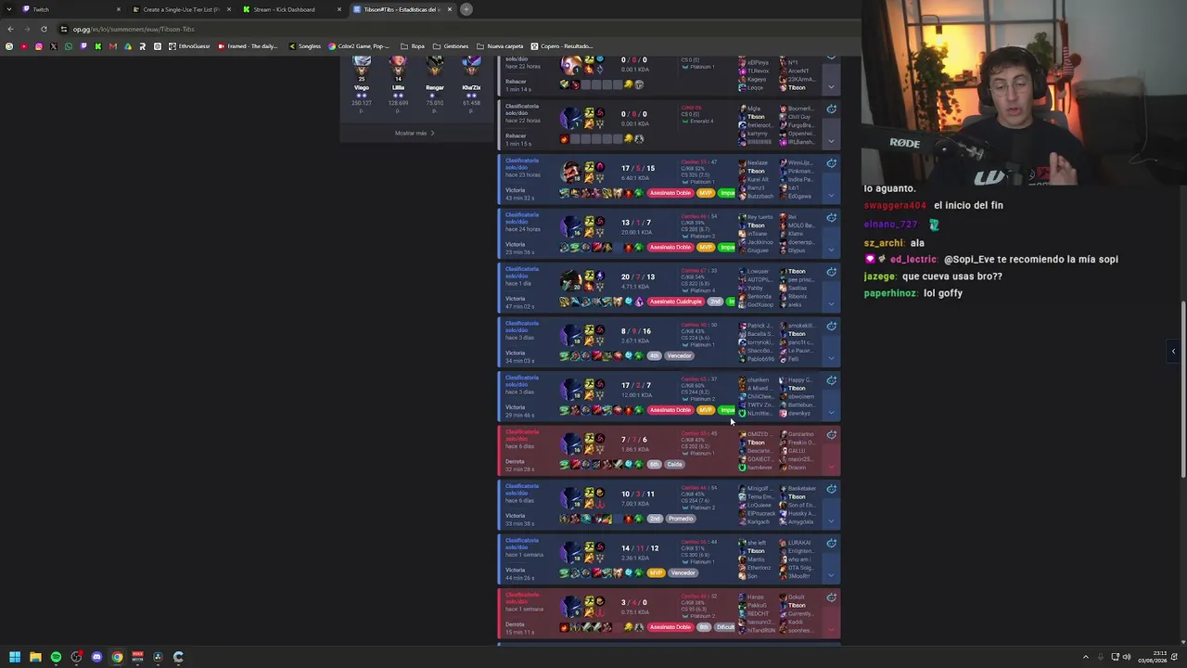1187x668 pixels.
Task: Open the Ropa bookmarks folder
Action: click(x=413, y=46)
